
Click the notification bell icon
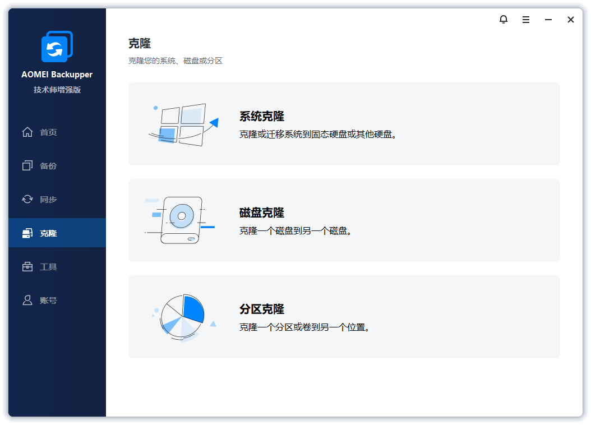(x=503, y=19)
